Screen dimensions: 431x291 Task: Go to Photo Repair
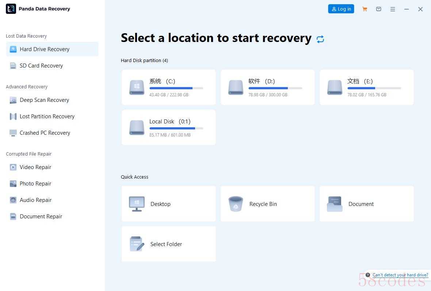click(52, 184)
